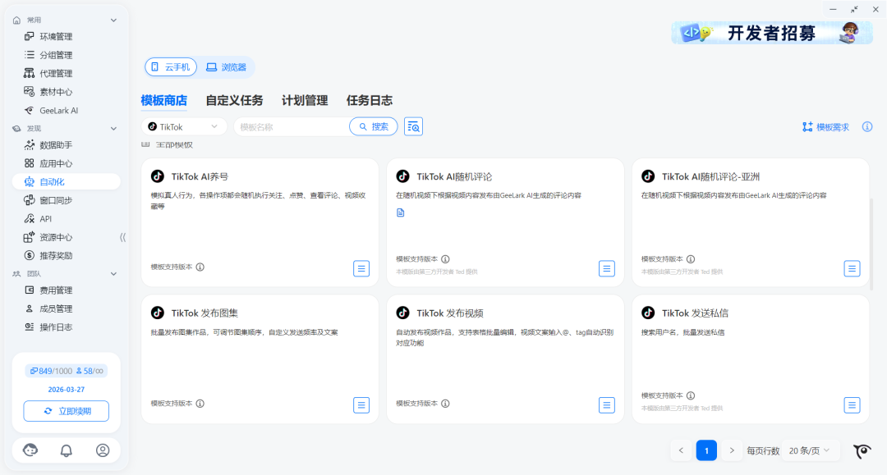
Task: Go to next page arrow
Action: 732,450
